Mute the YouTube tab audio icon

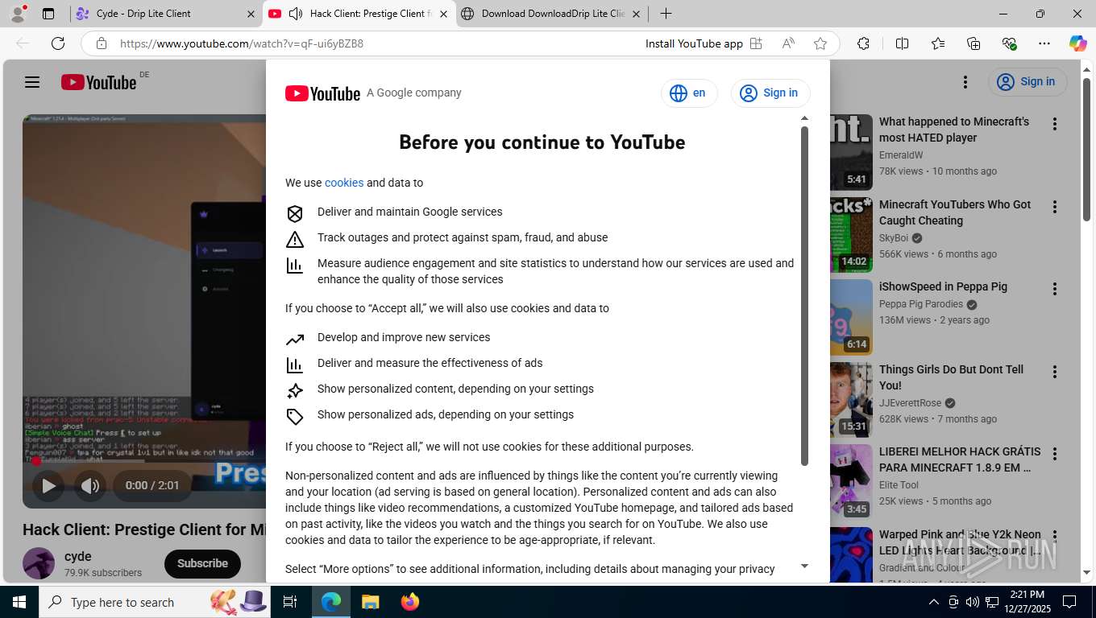(x=296, y=14)
